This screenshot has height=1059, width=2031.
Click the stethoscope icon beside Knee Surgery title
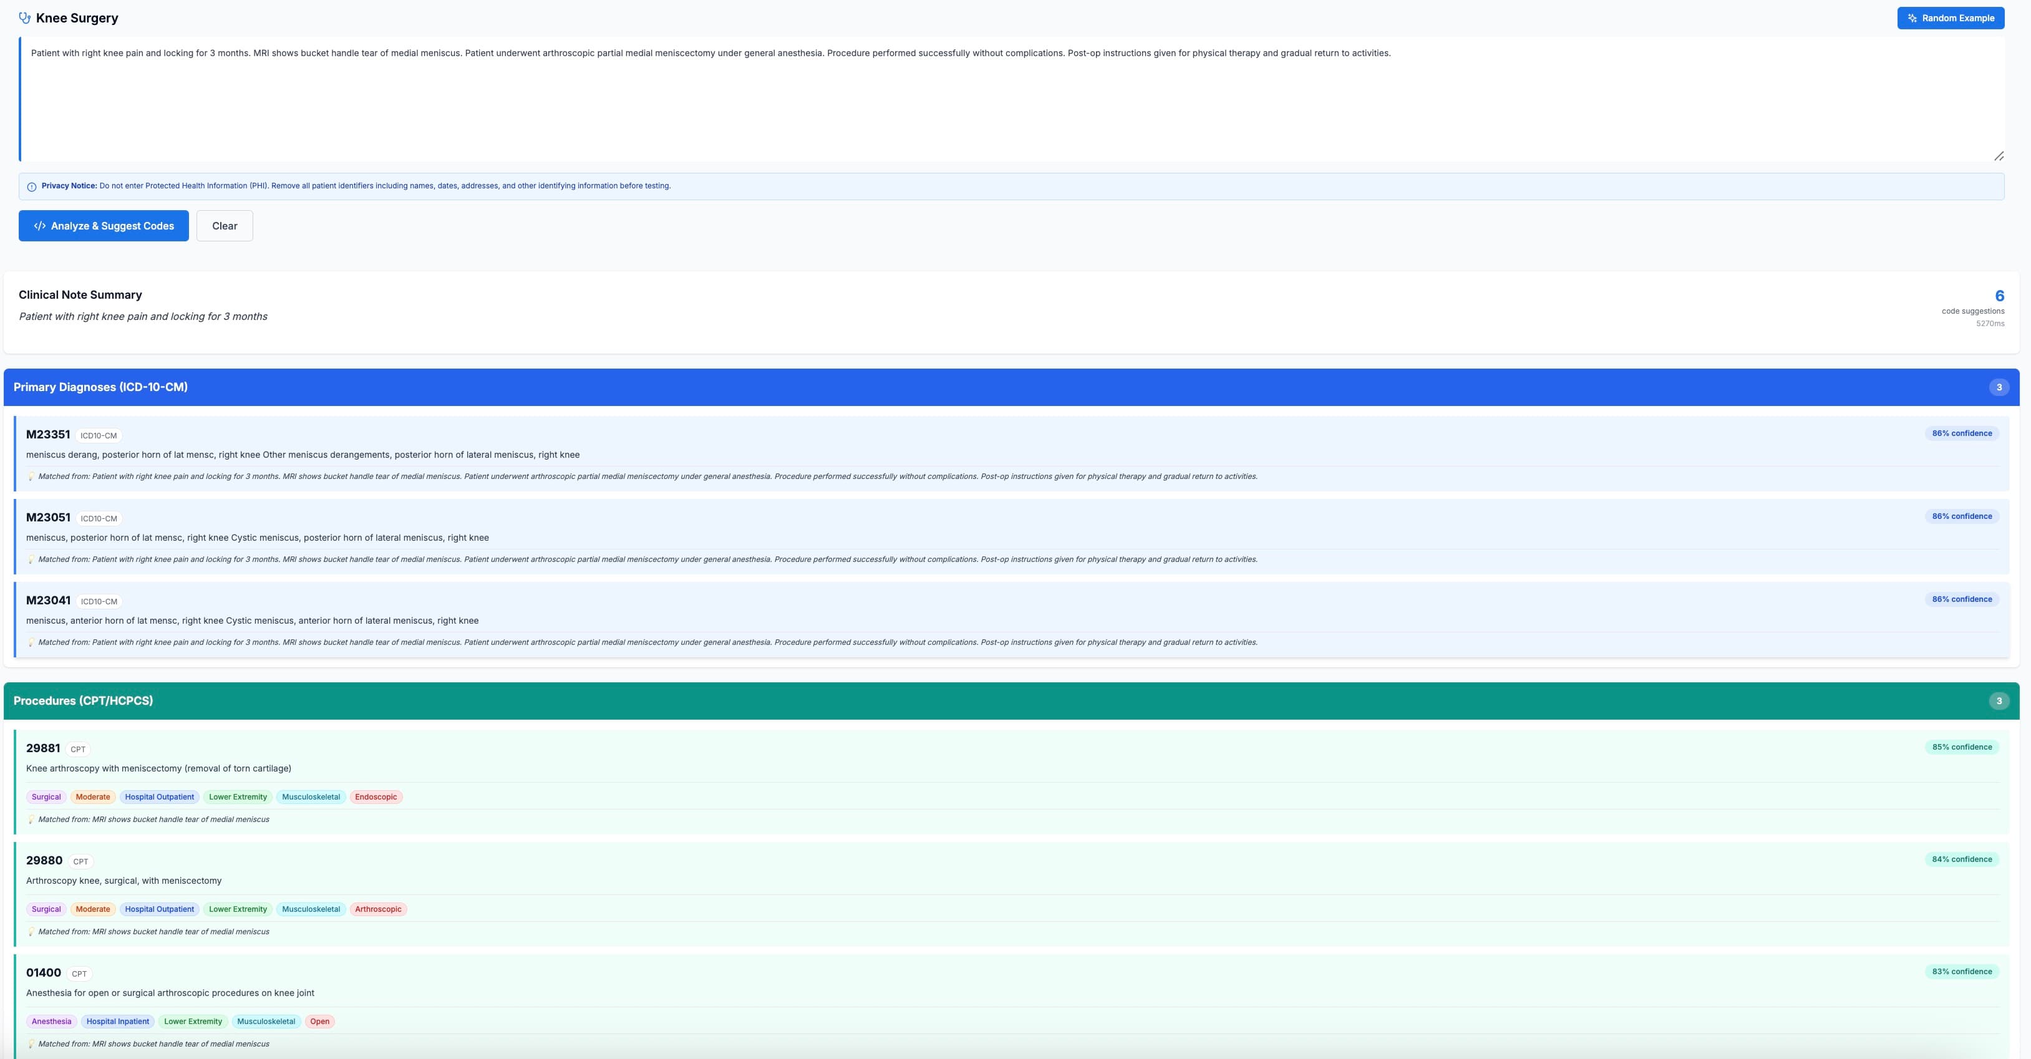point(24,17)
